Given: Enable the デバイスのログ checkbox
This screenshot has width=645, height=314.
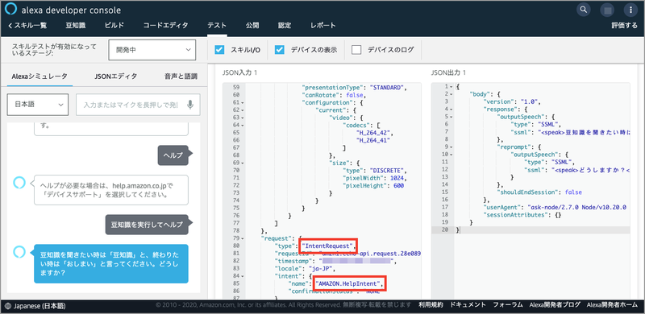Looking at the screenshot, I should [356, 50].
